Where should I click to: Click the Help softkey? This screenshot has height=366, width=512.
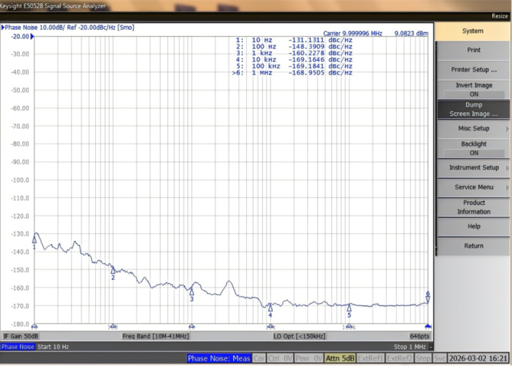click(473, 227)
